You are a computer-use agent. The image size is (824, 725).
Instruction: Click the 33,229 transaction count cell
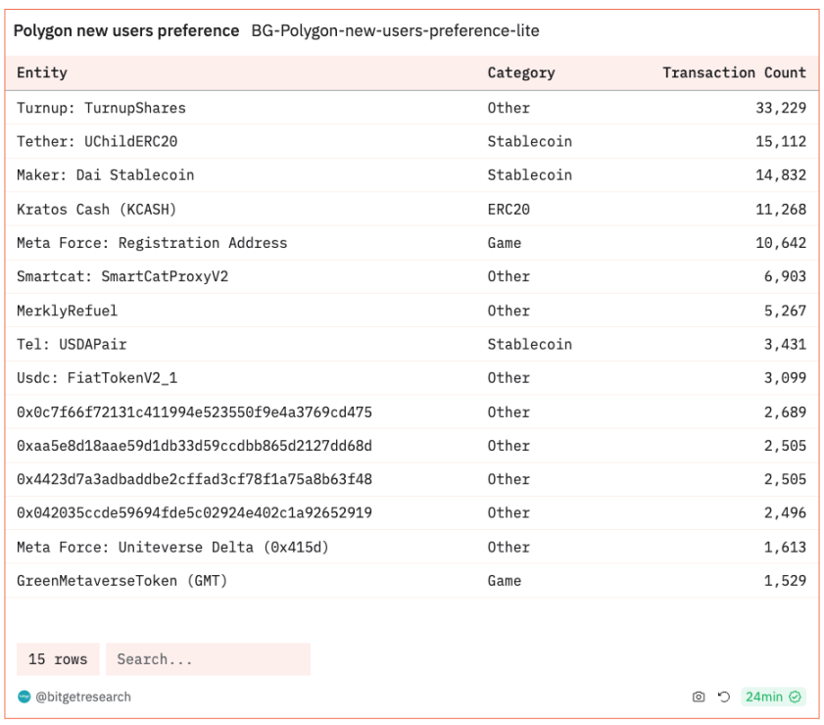click(x=780, y=108)
